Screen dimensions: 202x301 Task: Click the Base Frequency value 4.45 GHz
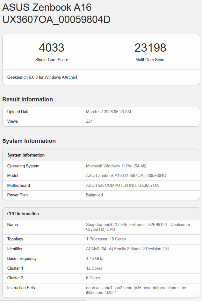[x=95, y=259]
